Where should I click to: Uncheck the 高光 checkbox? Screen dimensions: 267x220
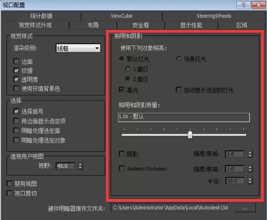coord(122,90)
